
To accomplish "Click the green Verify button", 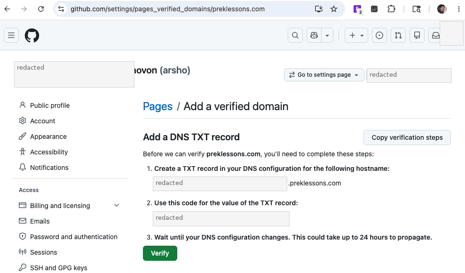I will tap(160, 253).
